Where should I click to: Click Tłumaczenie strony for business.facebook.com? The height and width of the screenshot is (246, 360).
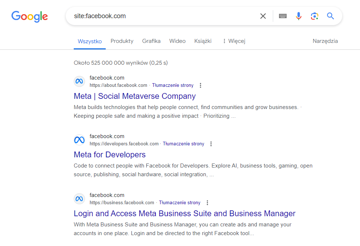[179, 203]
